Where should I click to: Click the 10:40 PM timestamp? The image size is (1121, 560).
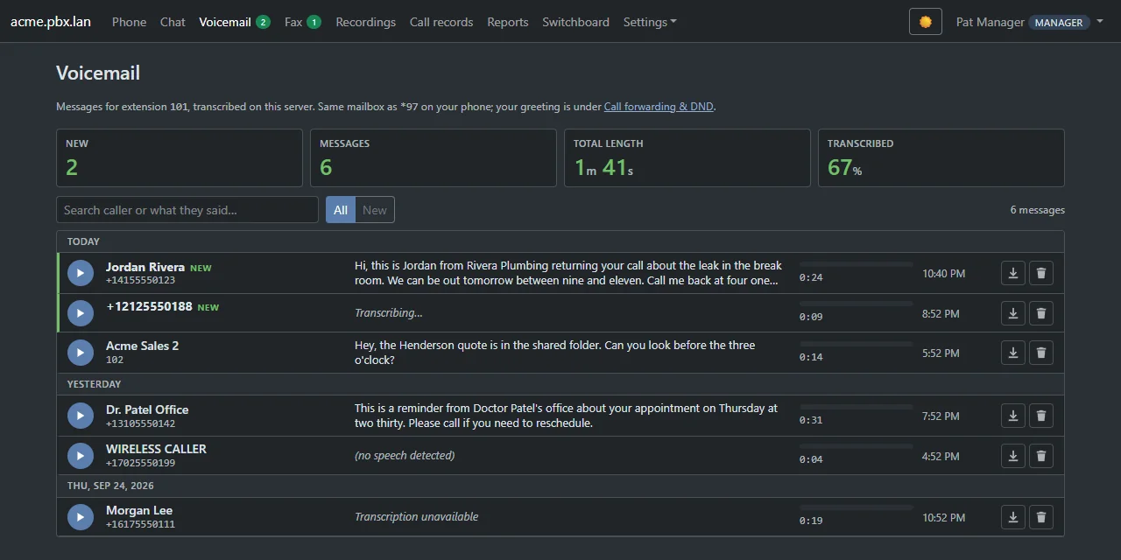944,274
